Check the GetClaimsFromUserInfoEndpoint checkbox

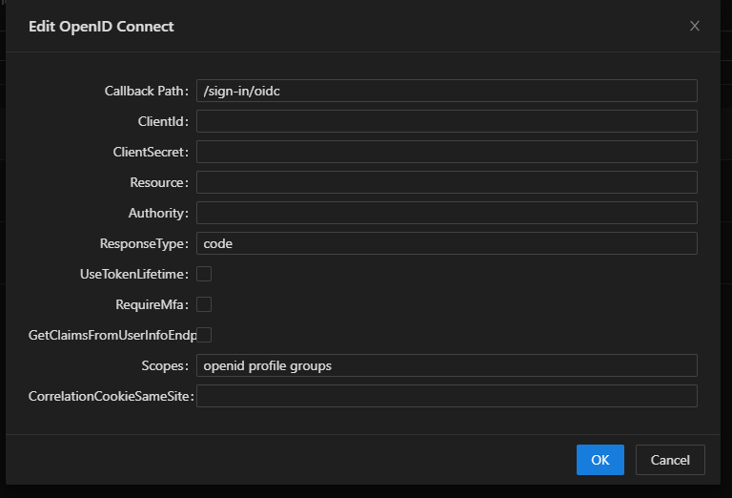(204, 335)
